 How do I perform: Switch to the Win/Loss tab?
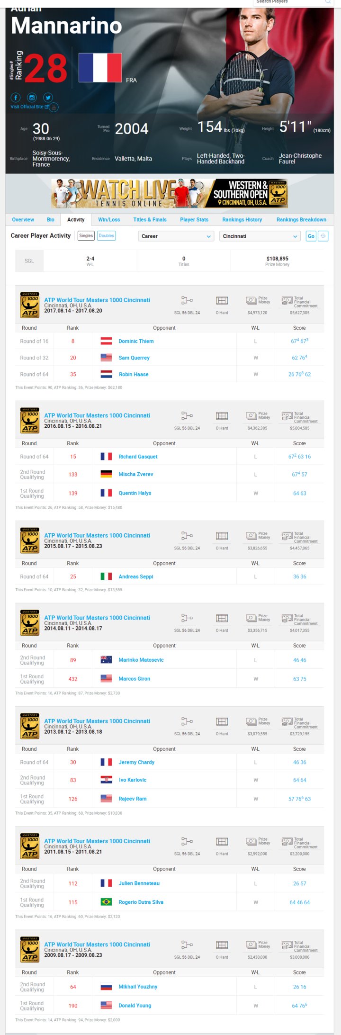click(109, 220)
